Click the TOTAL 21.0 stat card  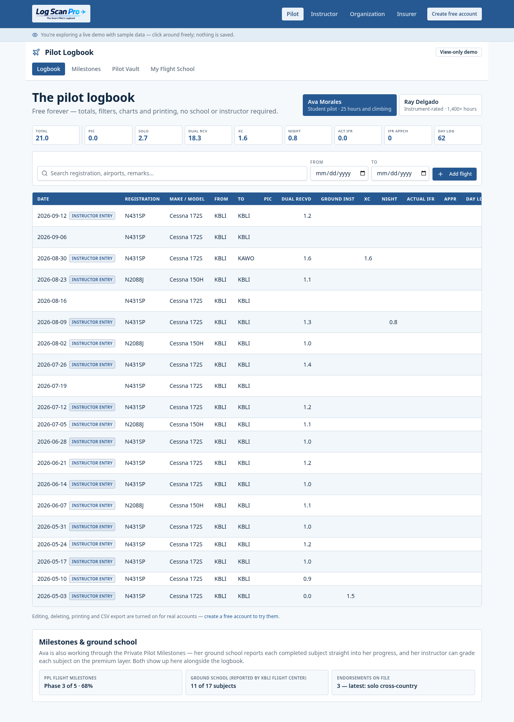pyautogui.click(x=56, y=135)
